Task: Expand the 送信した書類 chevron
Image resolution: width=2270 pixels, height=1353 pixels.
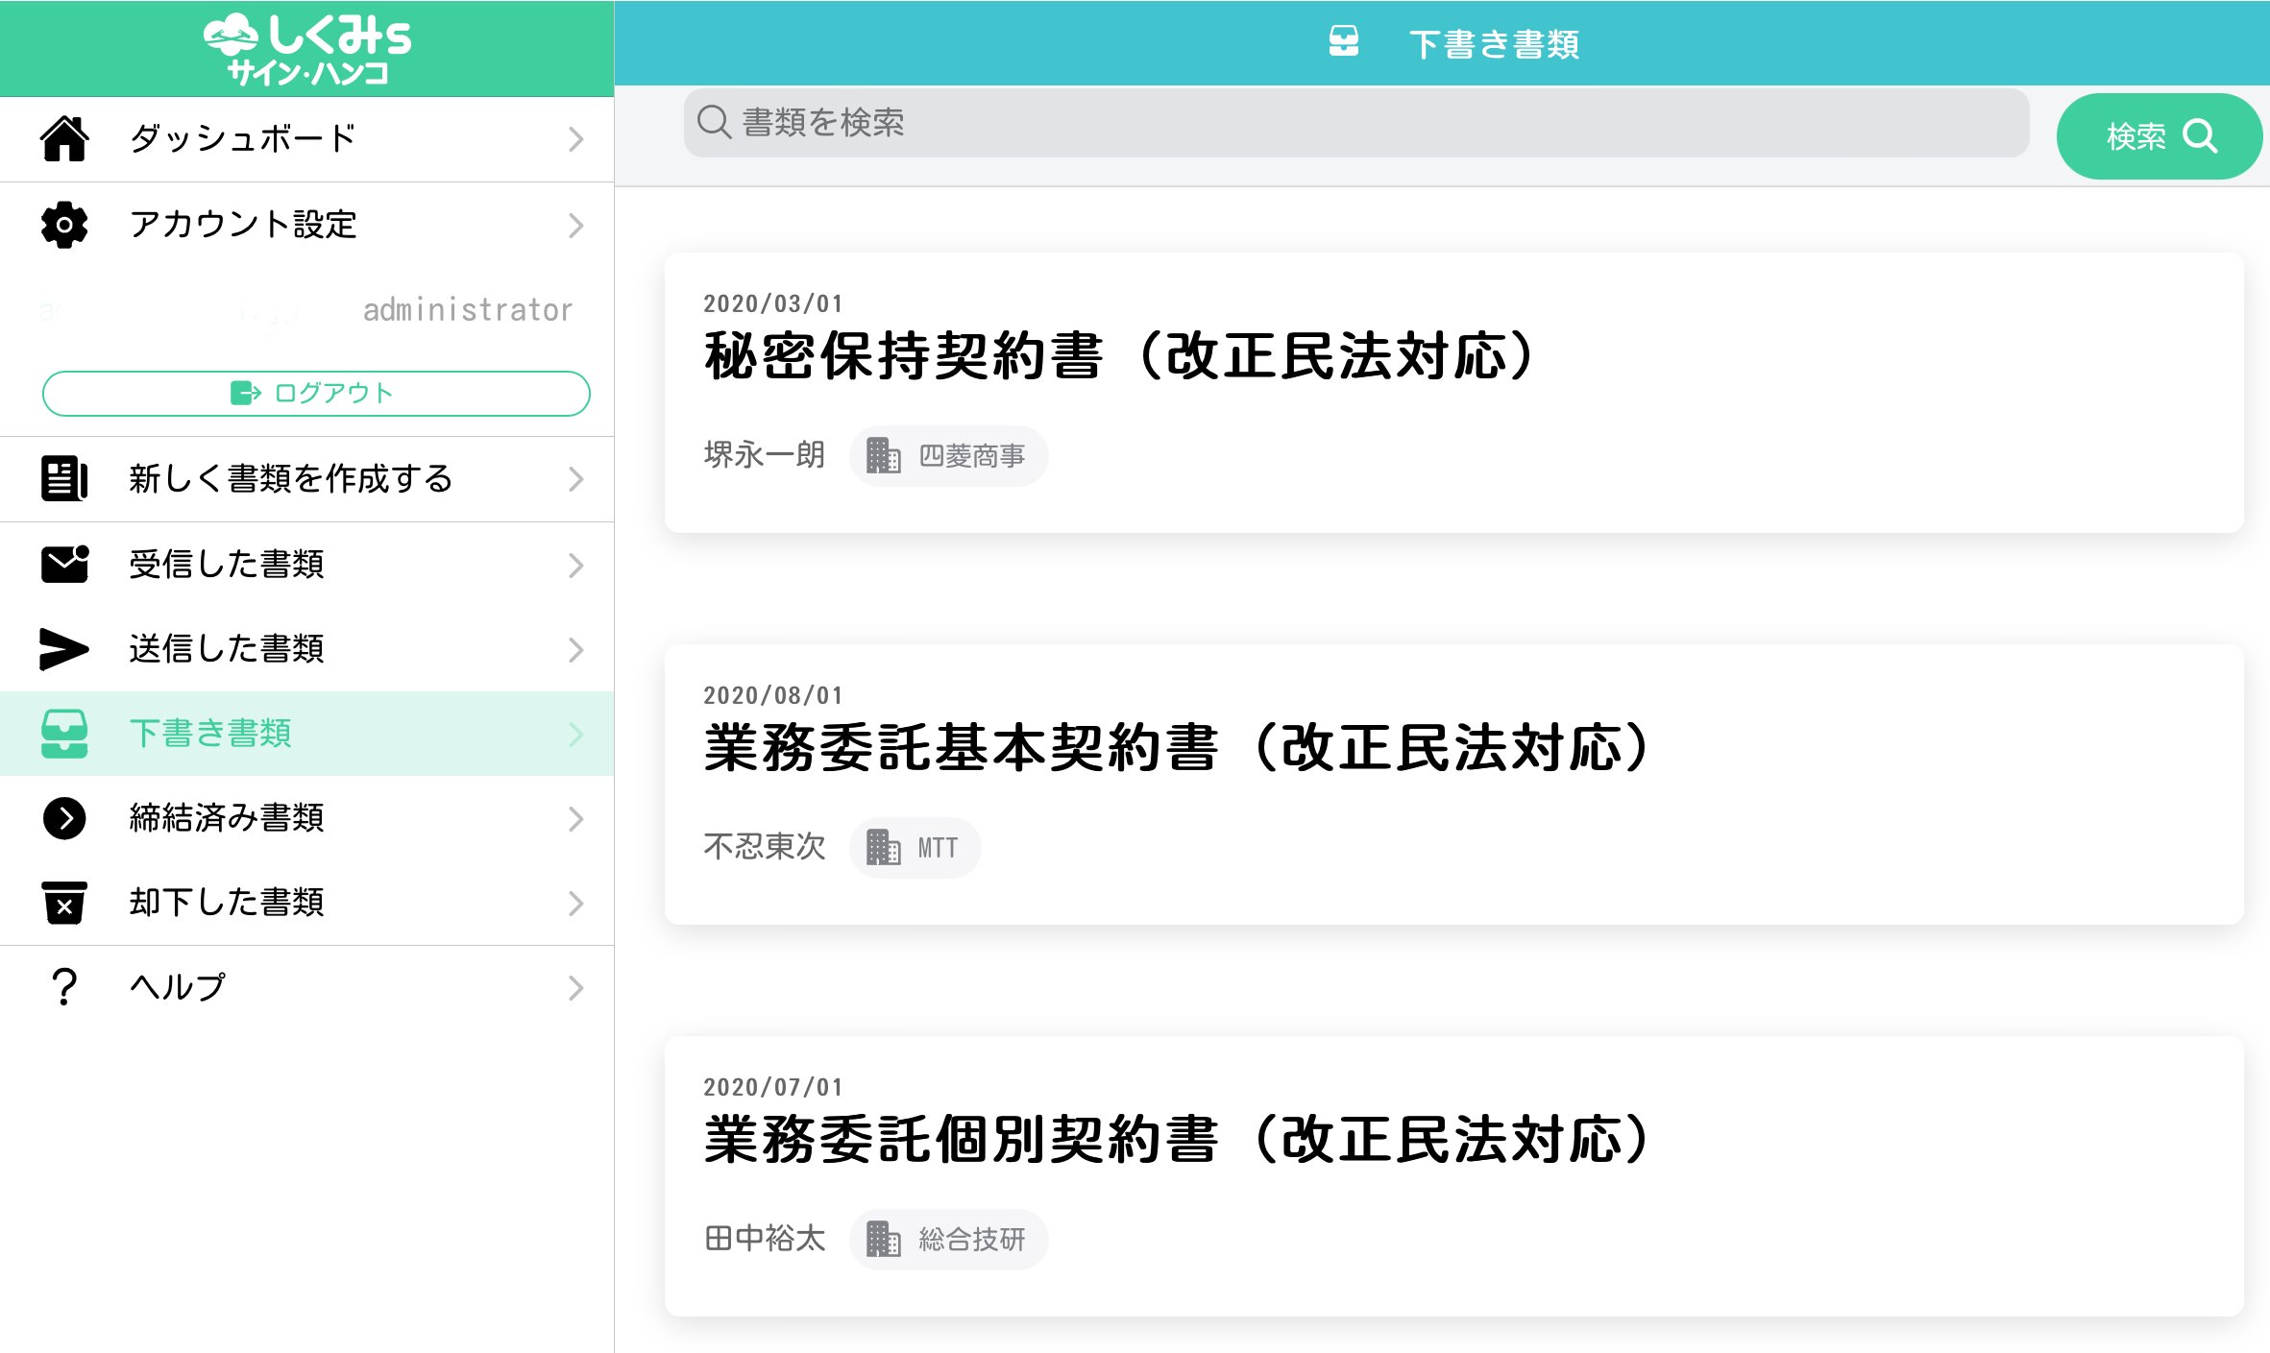Action: tap(575, 650)
